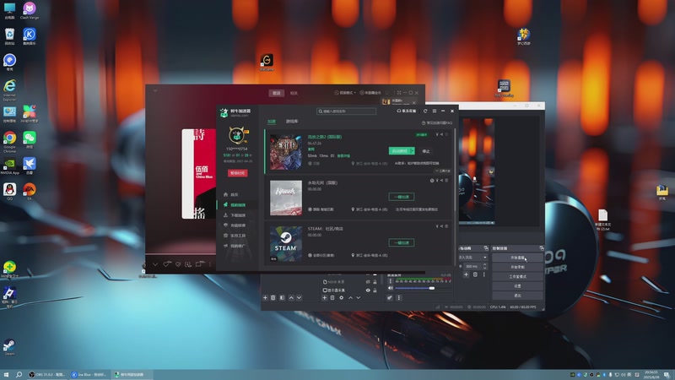The image size is (675, 380).
Task: Click the OBS transition duration stepper arrows
Action: (484, 266)
